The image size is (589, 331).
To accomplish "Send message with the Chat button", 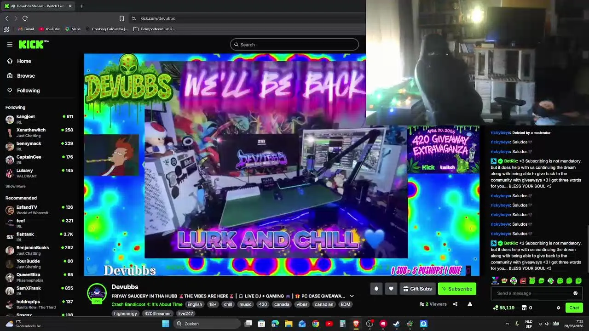I will pyautogui.click(x=574, y=308).
